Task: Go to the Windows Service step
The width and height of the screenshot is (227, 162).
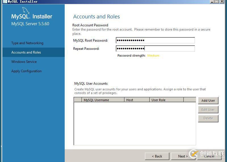Action: click(24, 62)
